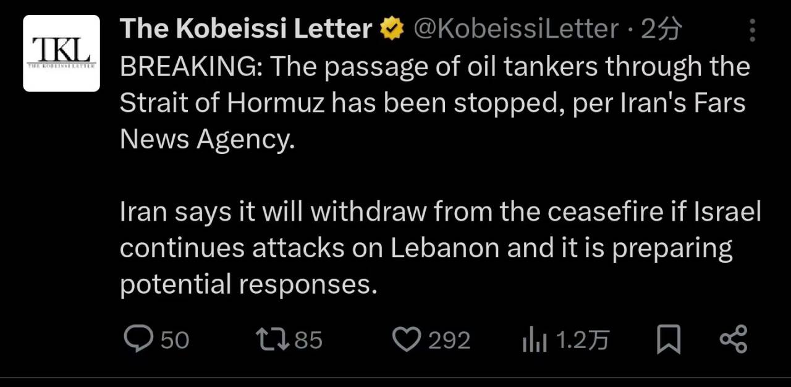Tap the share icon

point(734,340)
